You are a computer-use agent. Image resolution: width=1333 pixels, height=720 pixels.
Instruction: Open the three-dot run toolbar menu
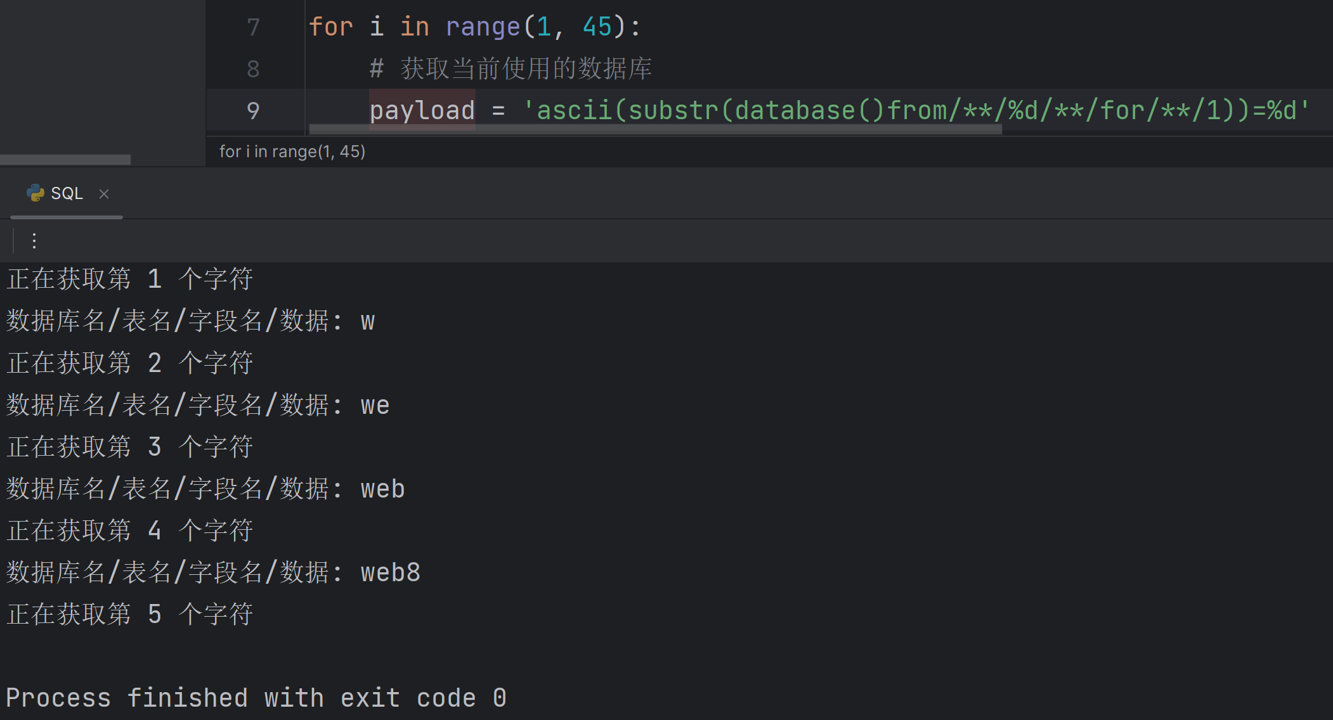(34, 241)
